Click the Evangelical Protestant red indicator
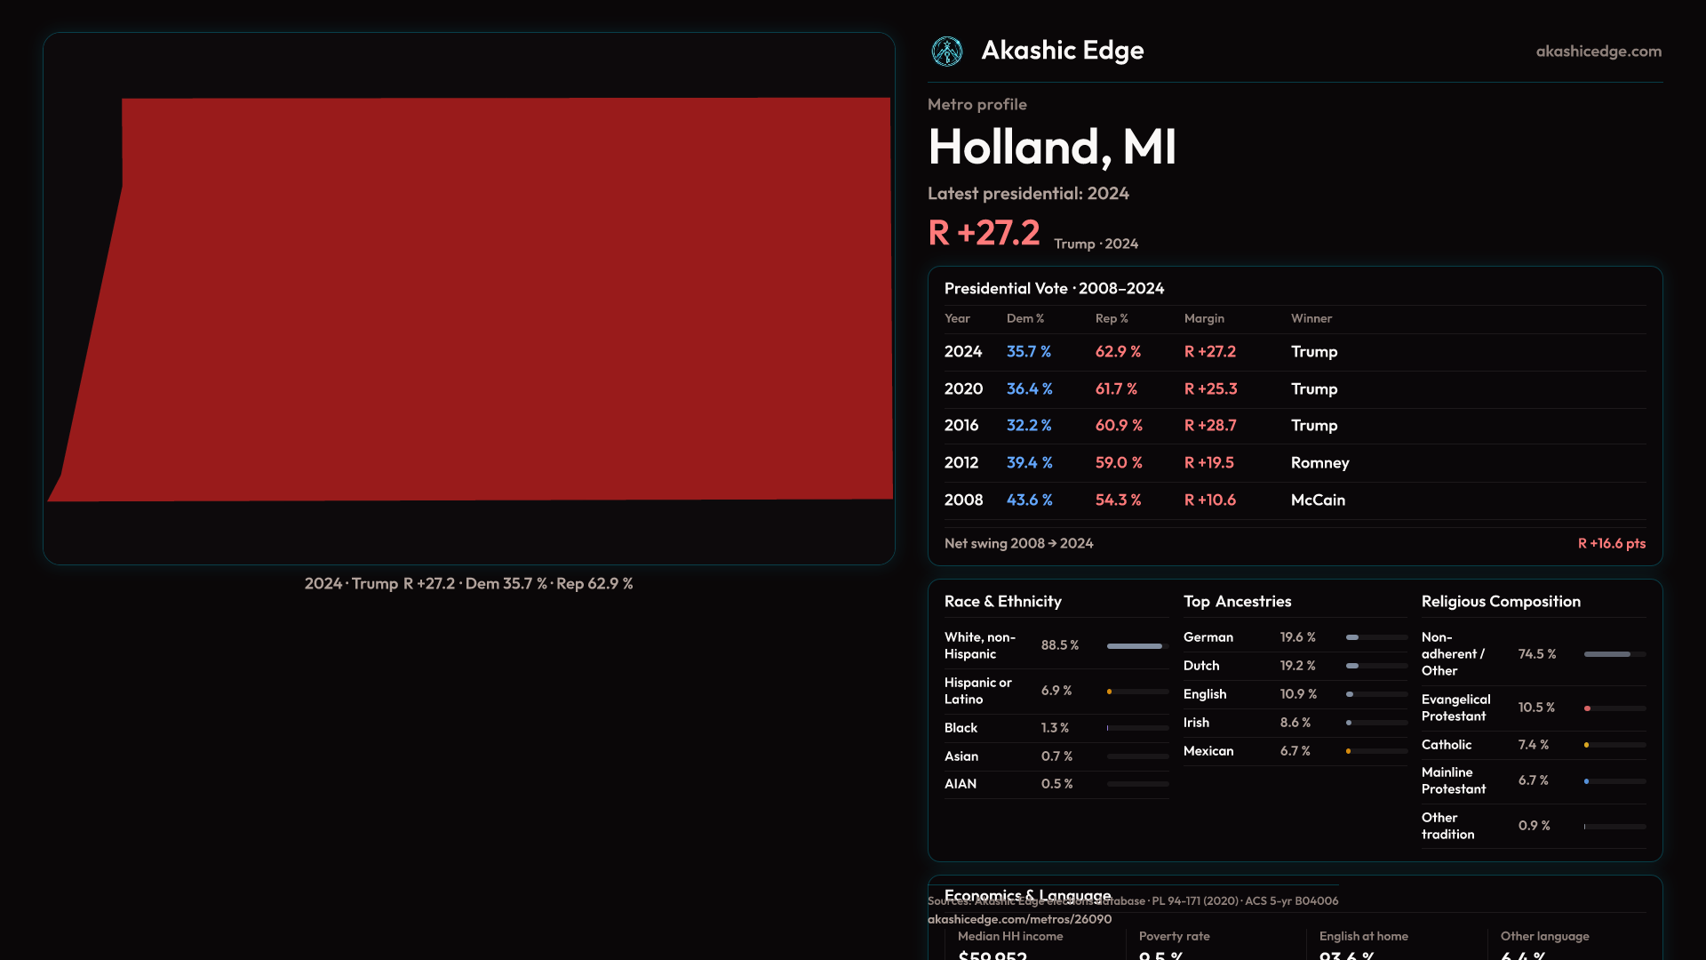This screenshot has width=1706, height=960. [1588, 708]
